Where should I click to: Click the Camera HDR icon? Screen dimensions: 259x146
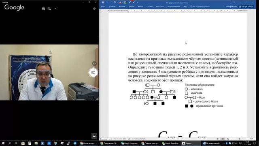pyautogui.click(x=43, y=9)
